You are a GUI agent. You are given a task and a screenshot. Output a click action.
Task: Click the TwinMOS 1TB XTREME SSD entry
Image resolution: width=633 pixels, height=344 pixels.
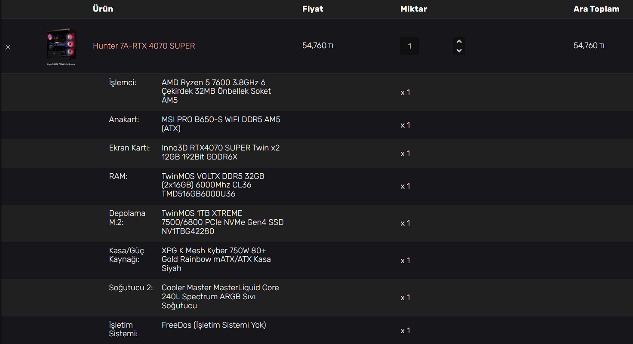(222, 222)
